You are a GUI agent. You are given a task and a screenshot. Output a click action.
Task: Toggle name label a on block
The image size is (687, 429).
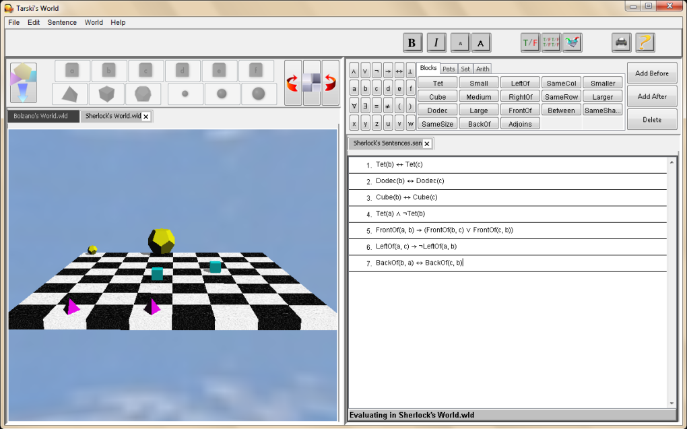coord(72,71)
